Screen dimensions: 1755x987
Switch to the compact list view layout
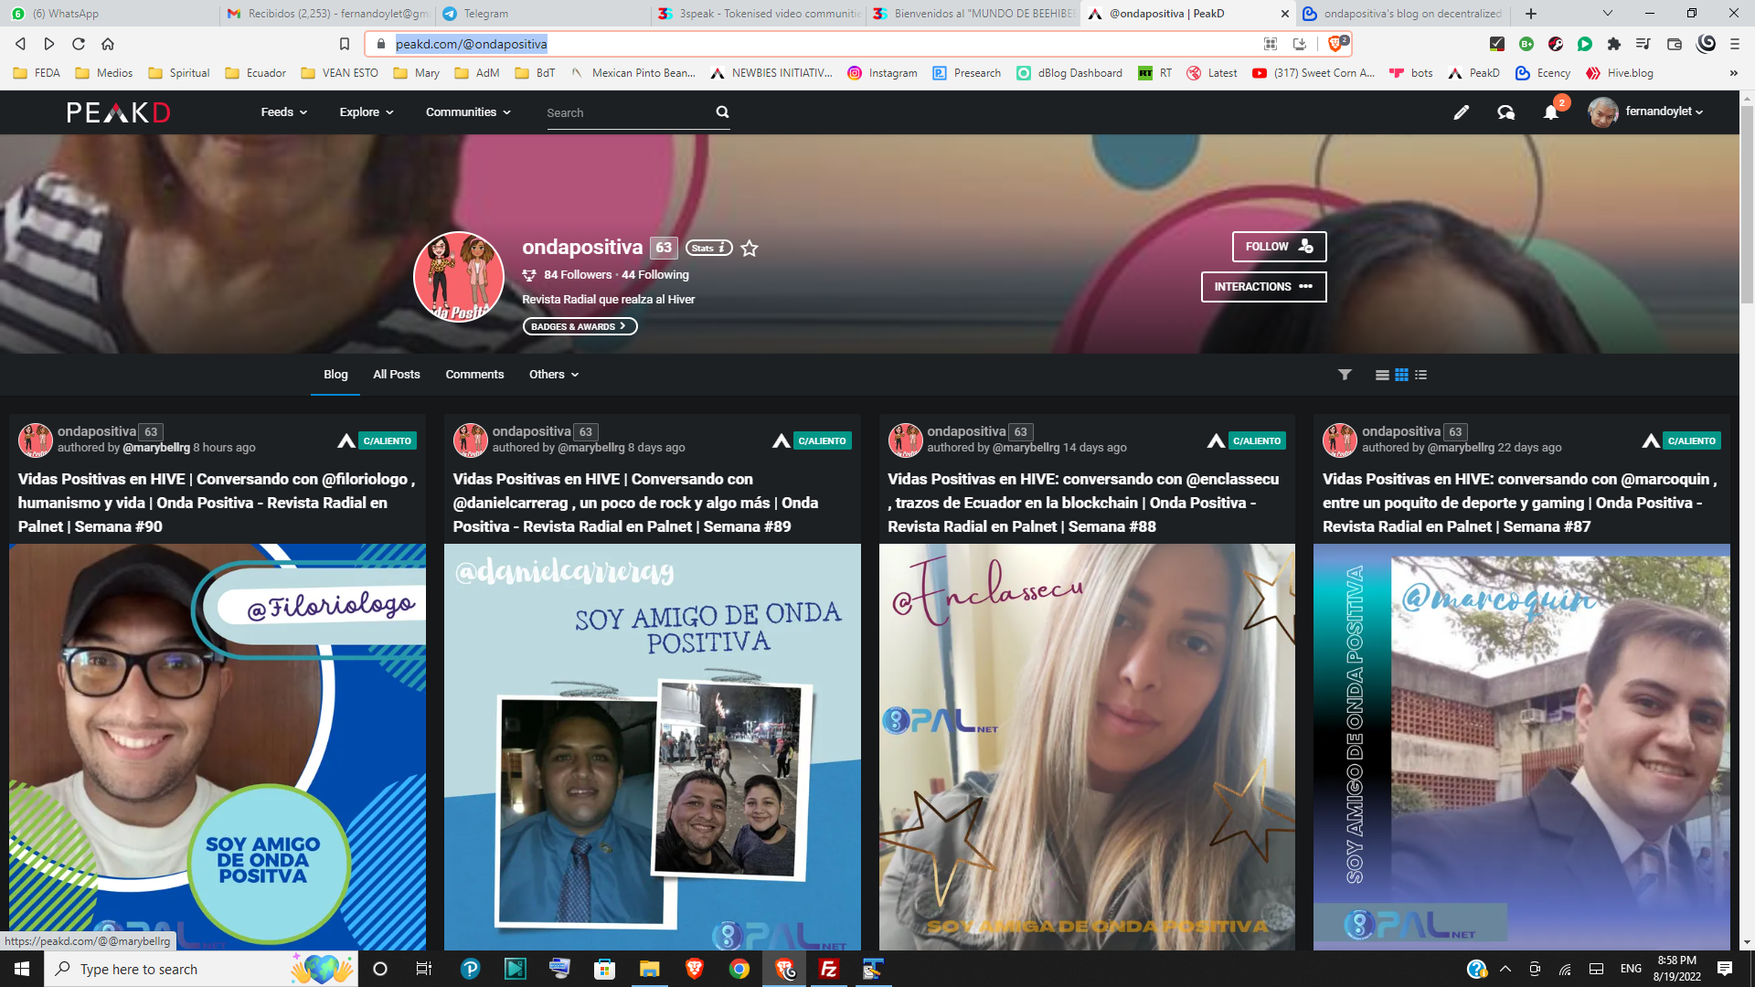click(x=1420, y=375)
